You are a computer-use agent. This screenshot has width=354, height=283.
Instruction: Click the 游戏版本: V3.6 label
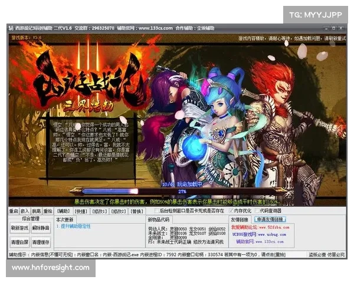tap(27, 38)
